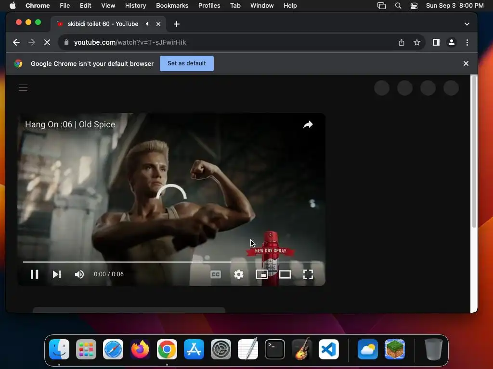493x369 pixels.
Task: Enable miniplayer mode
Action: click(x=261, y=274)
